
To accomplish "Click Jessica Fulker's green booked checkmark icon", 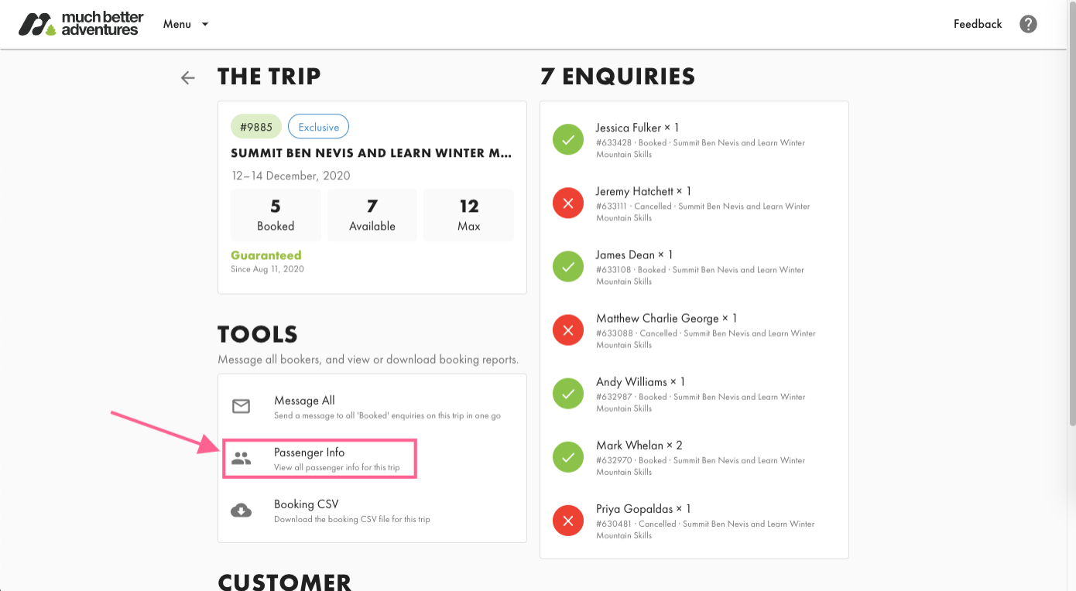I will tap(568, 140).
